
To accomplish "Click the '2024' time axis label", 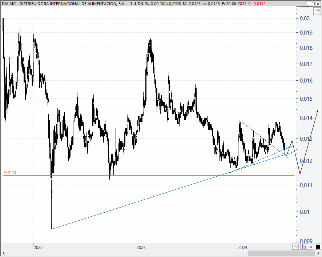I will point(243,247).
